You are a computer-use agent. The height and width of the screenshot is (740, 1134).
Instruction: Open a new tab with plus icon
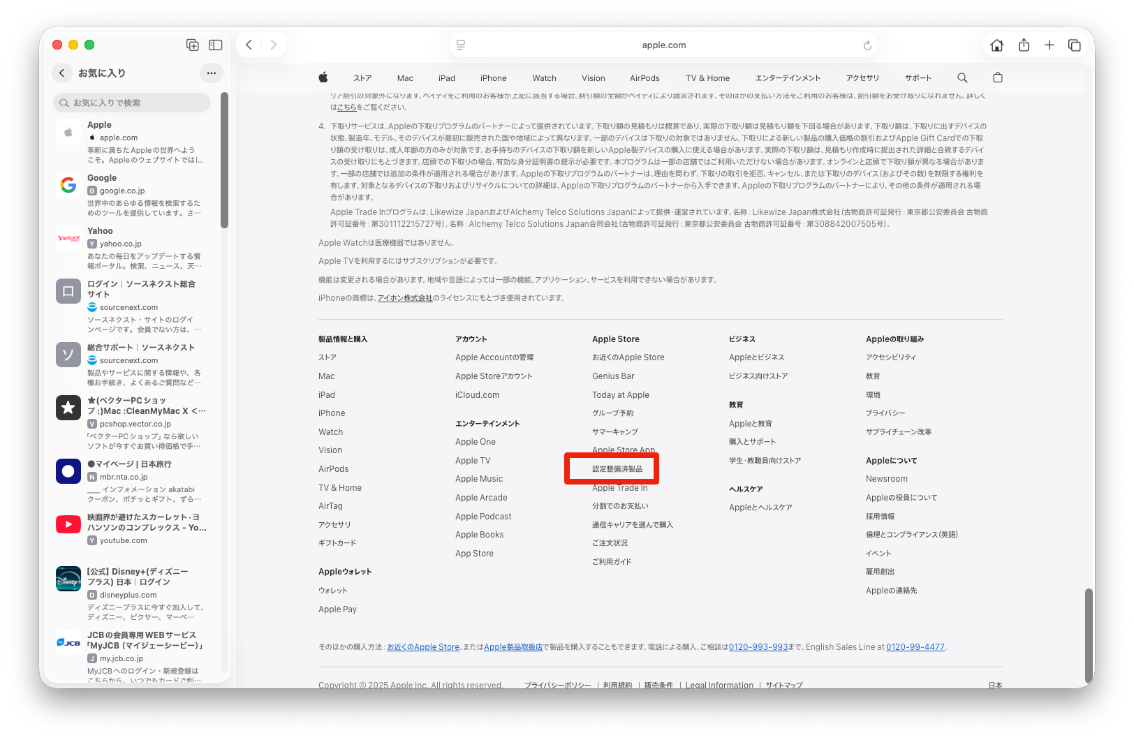click(x=1049, y=45)
